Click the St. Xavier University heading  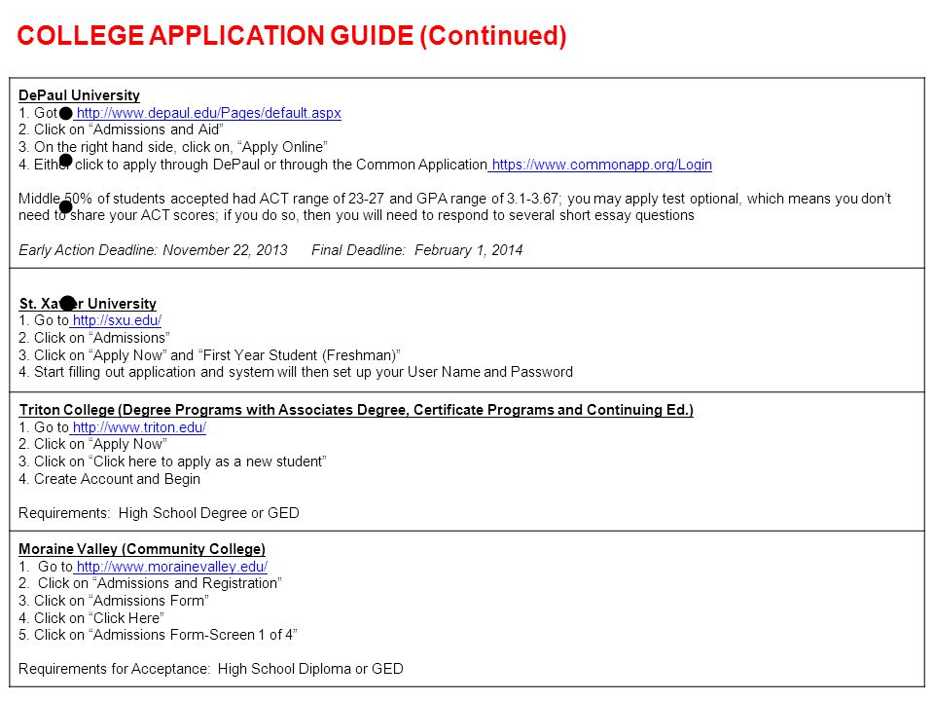pos(88,304)
